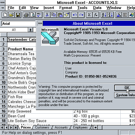Click the 'Mishi Kobe Beef' cell
This screenshot has width=135, height=135.
coord(22,92)
